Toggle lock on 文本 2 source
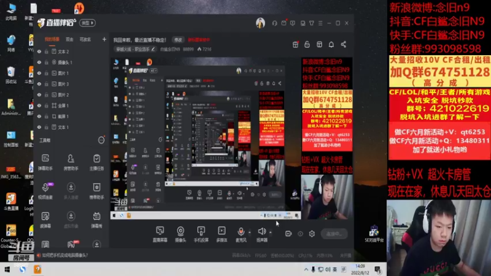 [x=47, y=52]
